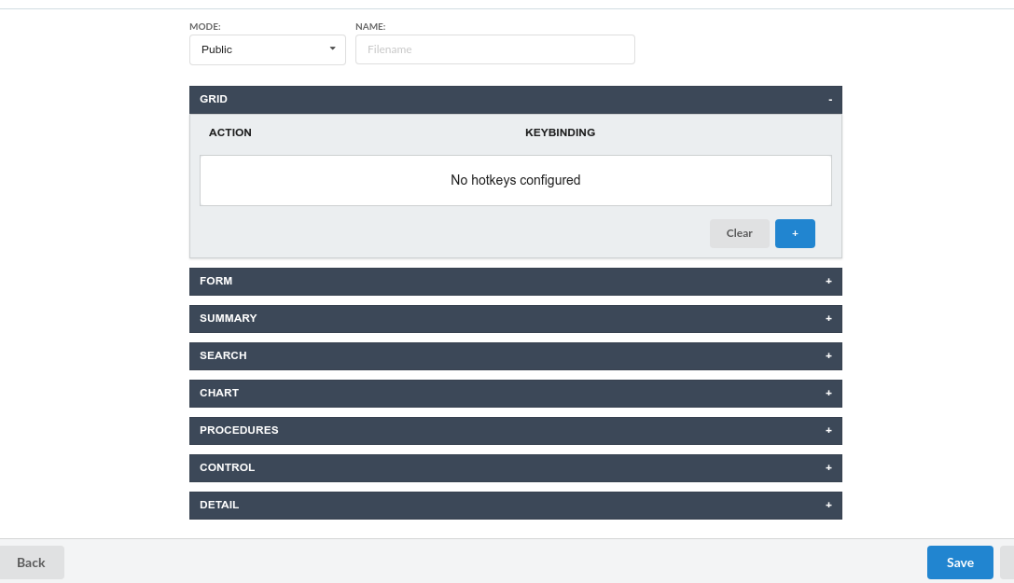Expand the Procedures section plus icon
This screenshot has width=1014, height=583.
coord(828,431)
